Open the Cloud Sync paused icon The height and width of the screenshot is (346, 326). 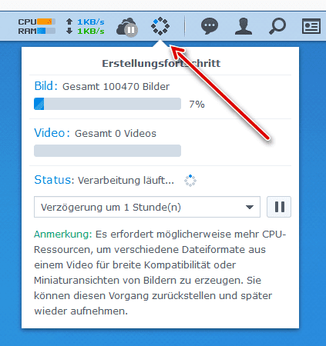pos(127,27)
